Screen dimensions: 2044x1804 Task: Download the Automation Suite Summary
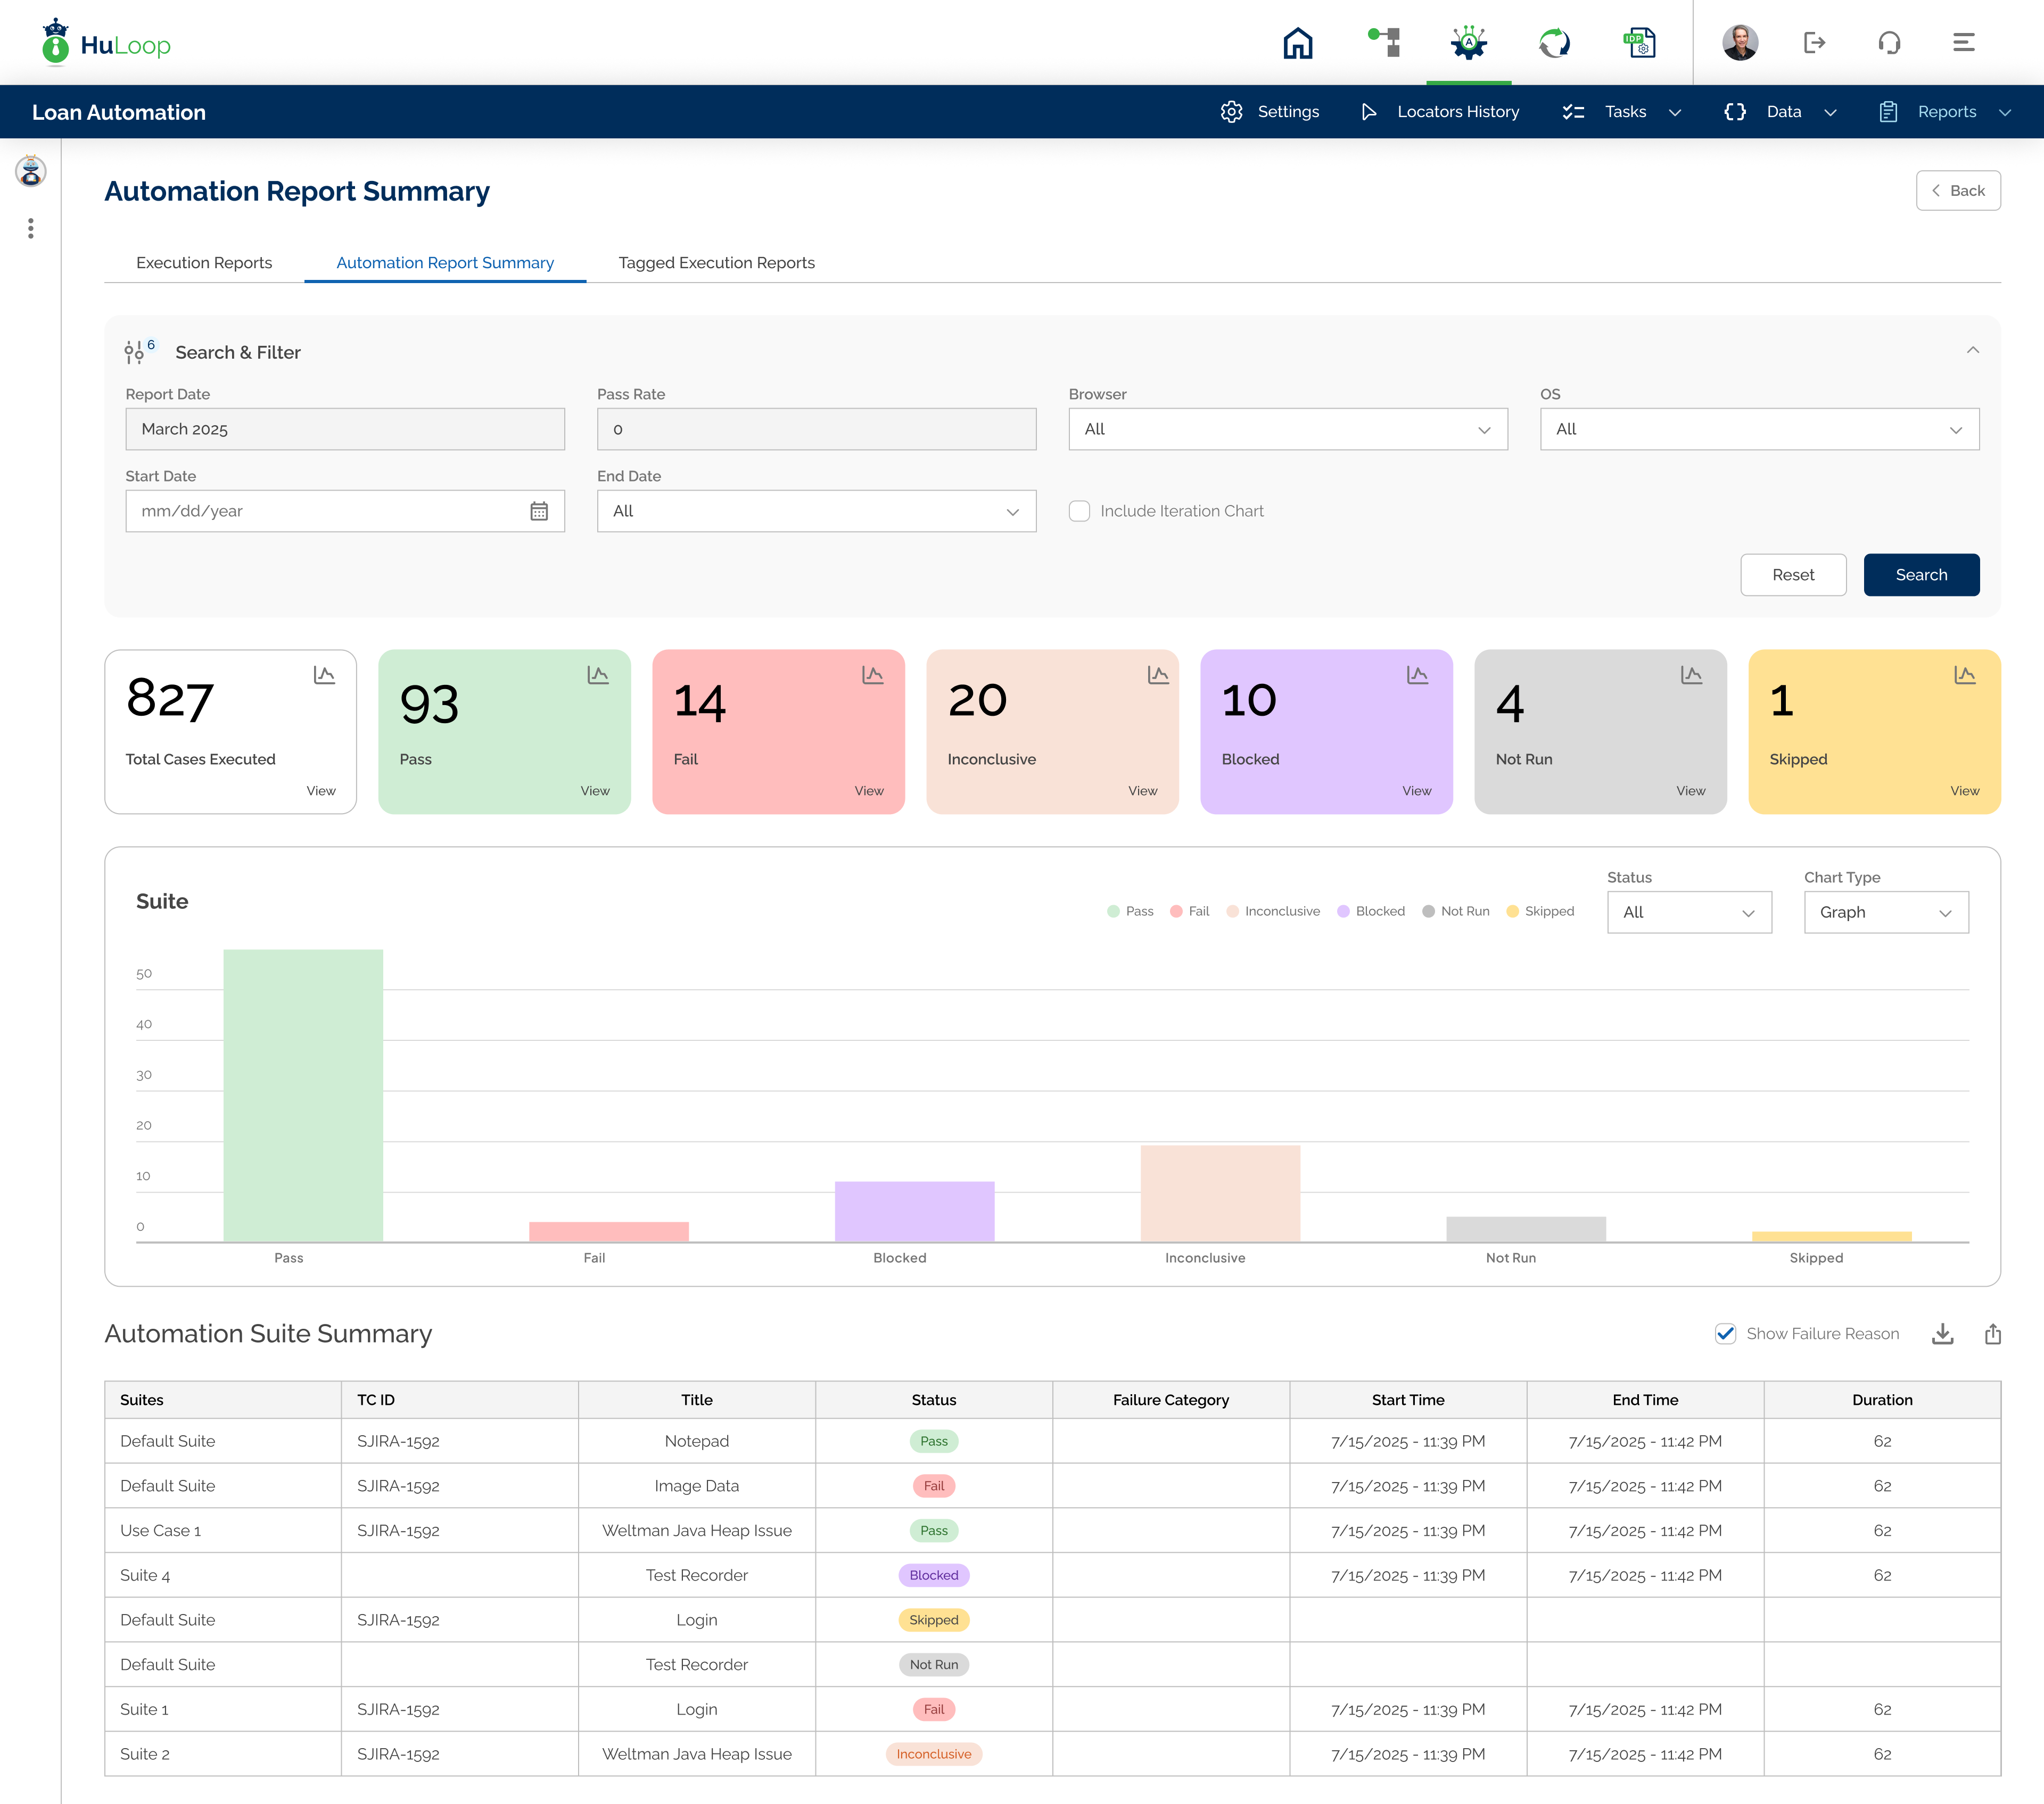1942,1334
